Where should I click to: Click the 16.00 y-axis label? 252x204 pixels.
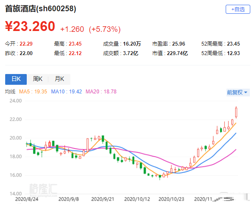(16, 175)
